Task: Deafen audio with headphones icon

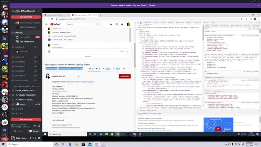Action: click(x=35, y=138)
